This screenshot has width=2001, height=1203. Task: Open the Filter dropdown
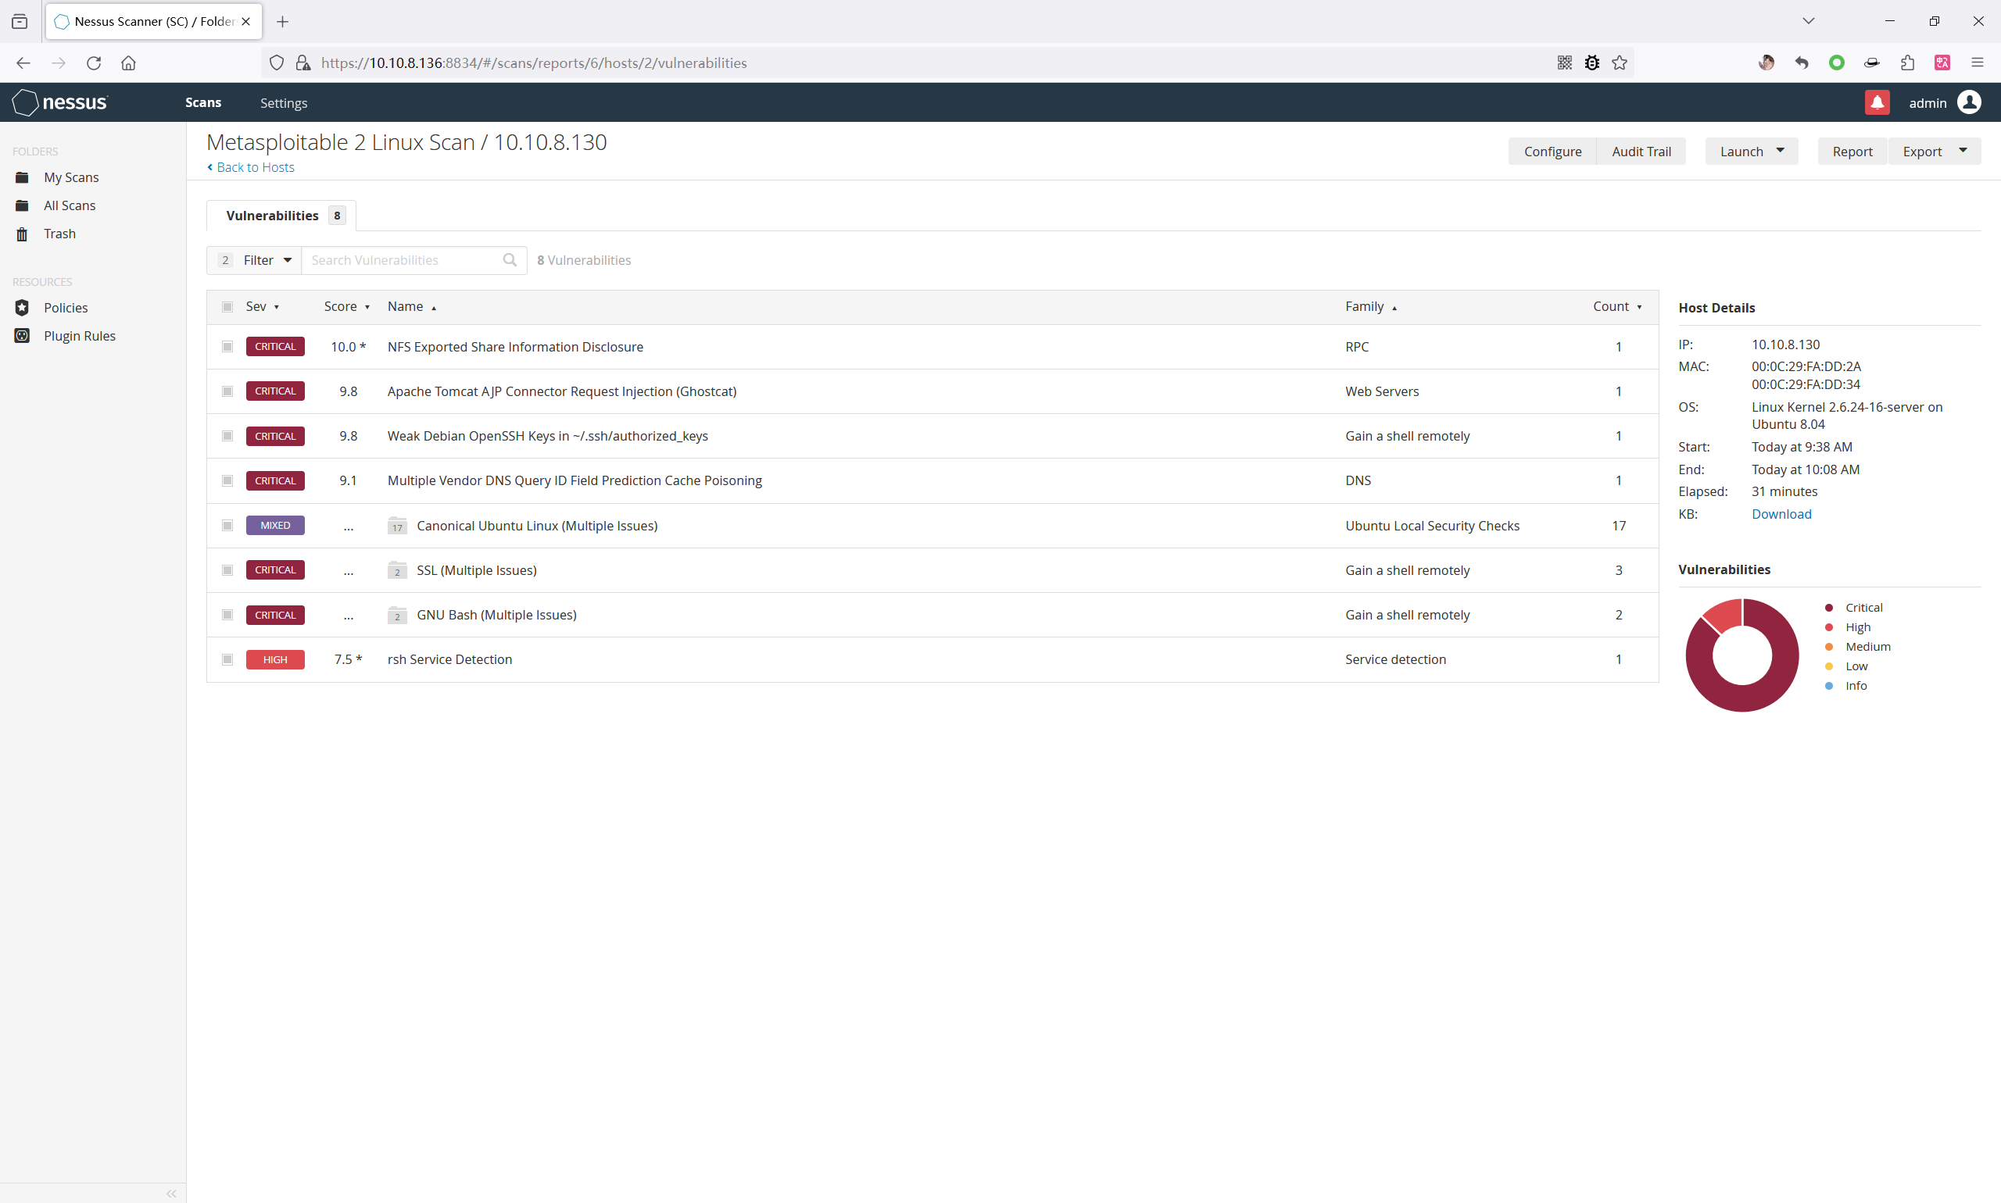click(254, 260)
